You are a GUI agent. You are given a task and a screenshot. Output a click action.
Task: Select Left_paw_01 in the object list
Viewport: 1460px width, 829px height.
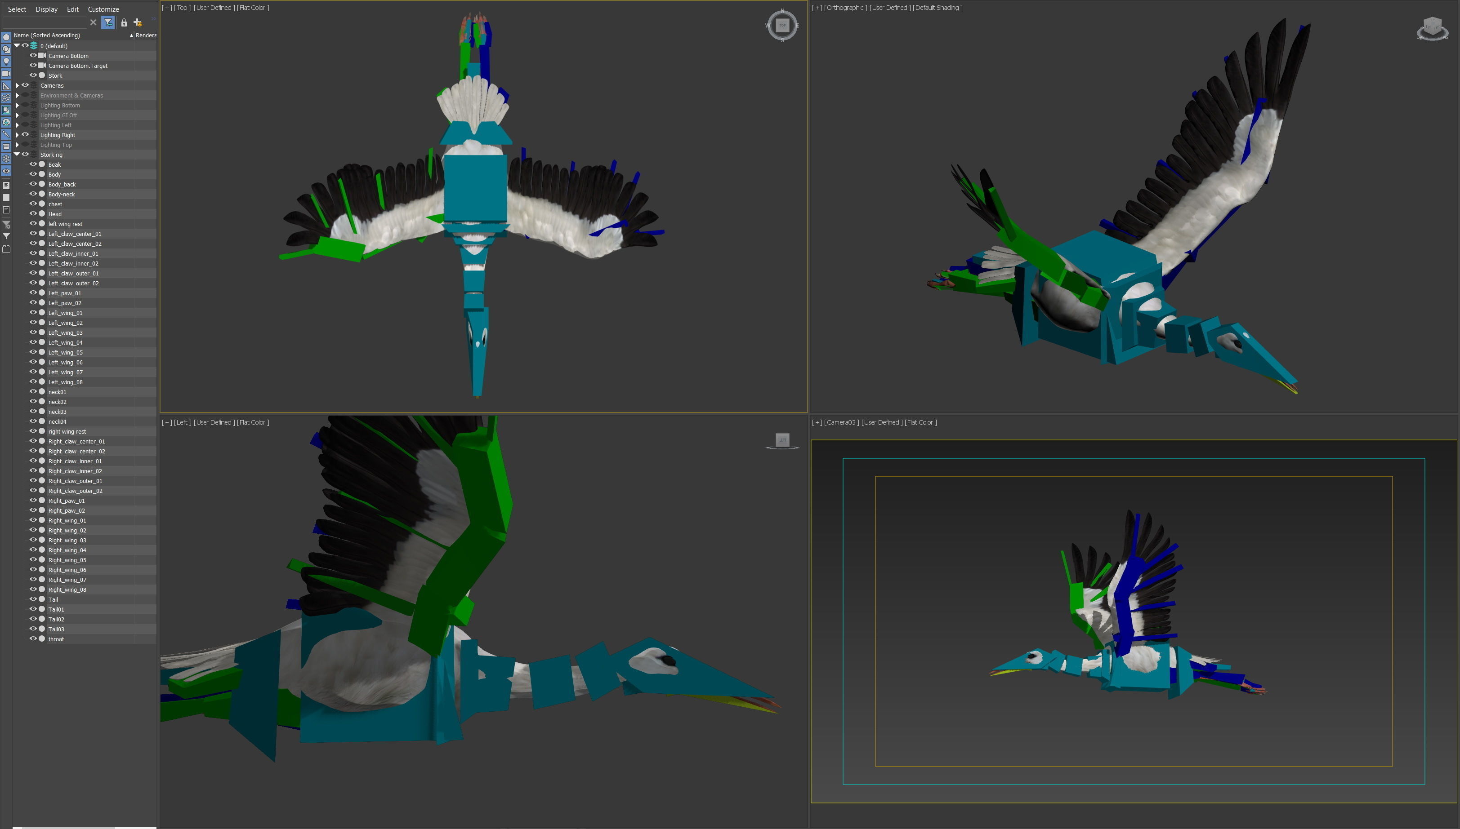click(64, 293)
